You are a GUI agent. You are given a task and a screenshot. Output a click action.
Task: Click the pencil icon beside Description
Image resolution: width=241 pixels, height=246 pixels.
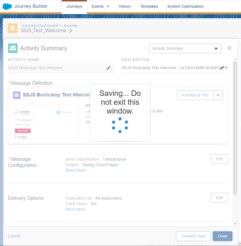pos(222,68)
